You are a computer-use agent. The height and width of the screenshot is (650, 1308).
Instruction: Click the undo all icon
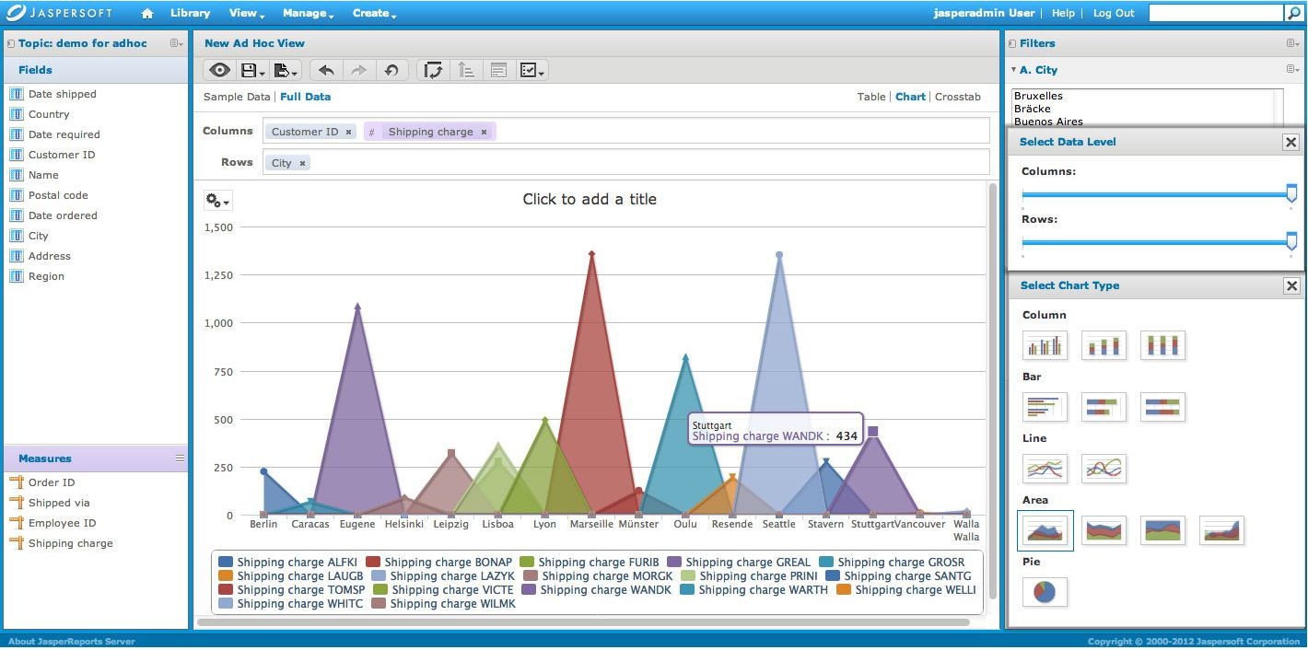tap(391, 70)
